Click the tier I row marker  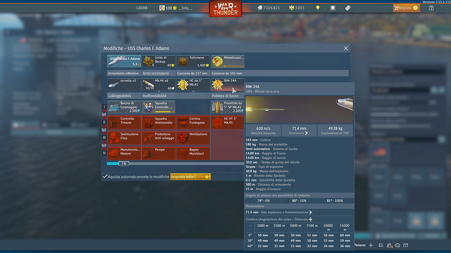click(104, 107)
